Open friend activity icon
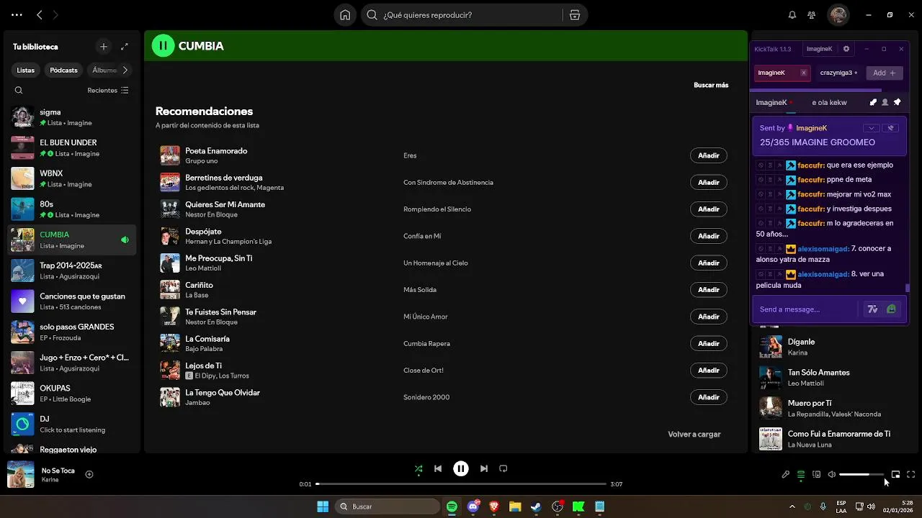Screen dimensions: 922x518 click(x=812, y=15)
